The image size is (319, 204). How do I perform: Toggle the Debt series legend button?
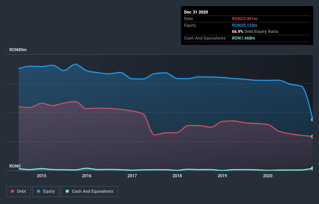tap(18, 192)
